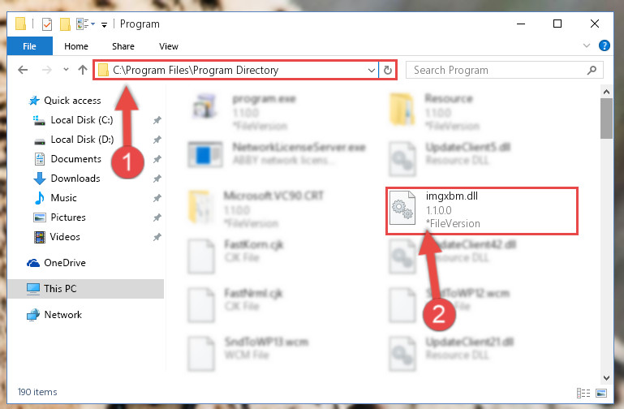Select the program.exe file
The image size is (624, 409).
243,112
